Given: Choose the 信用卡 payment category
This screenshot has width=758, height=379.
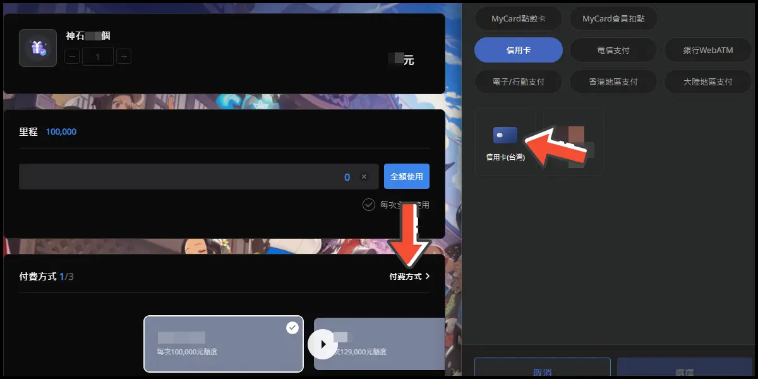Looking at the screenshot, I should pyautogui.click(x=518, y=50).
